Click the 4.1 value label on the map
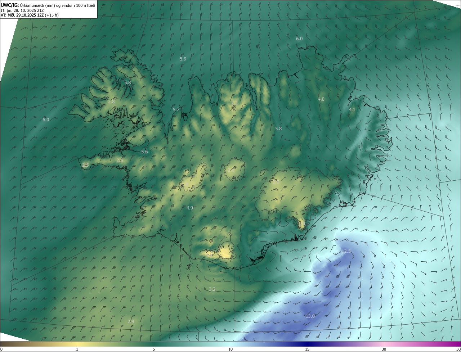The width and height of the screenshot is (461, 352). tap(352, 110)
